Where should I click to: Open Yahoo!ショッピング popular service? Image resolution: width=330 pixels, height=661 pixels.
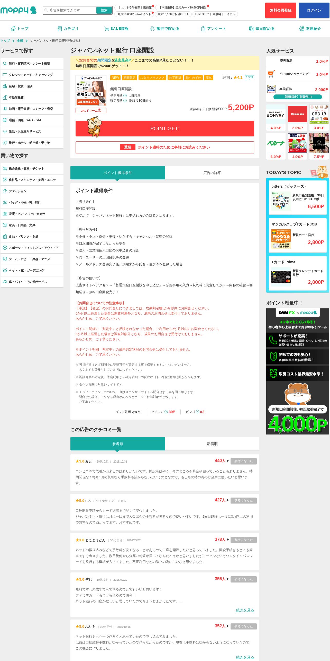coord(298,74)
